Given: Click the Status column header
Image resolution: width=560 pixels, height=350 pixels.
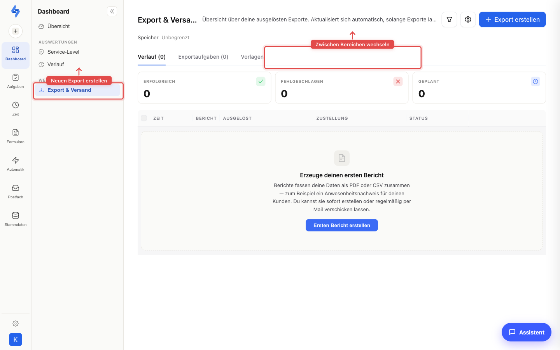Looking at the screenshot, I should click(418, 118).
